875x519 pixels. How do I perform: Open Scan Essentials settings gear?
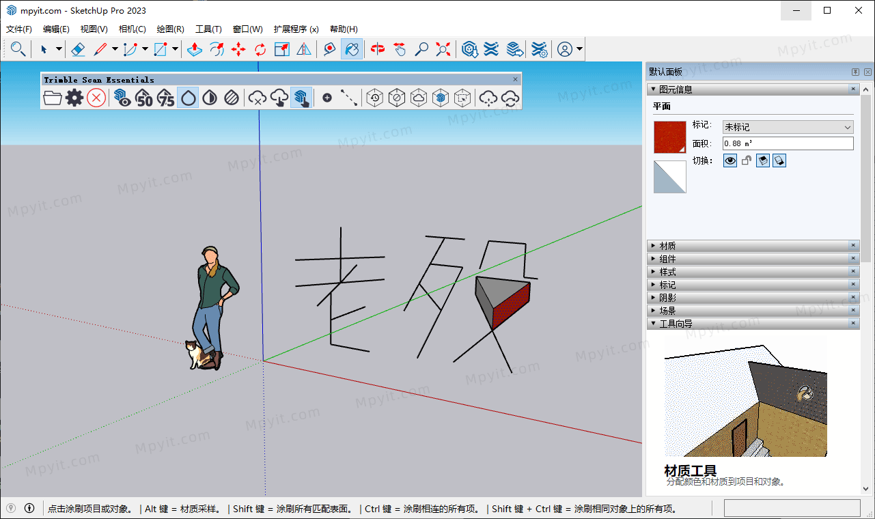pyautogui.click(x=74, y=98)
